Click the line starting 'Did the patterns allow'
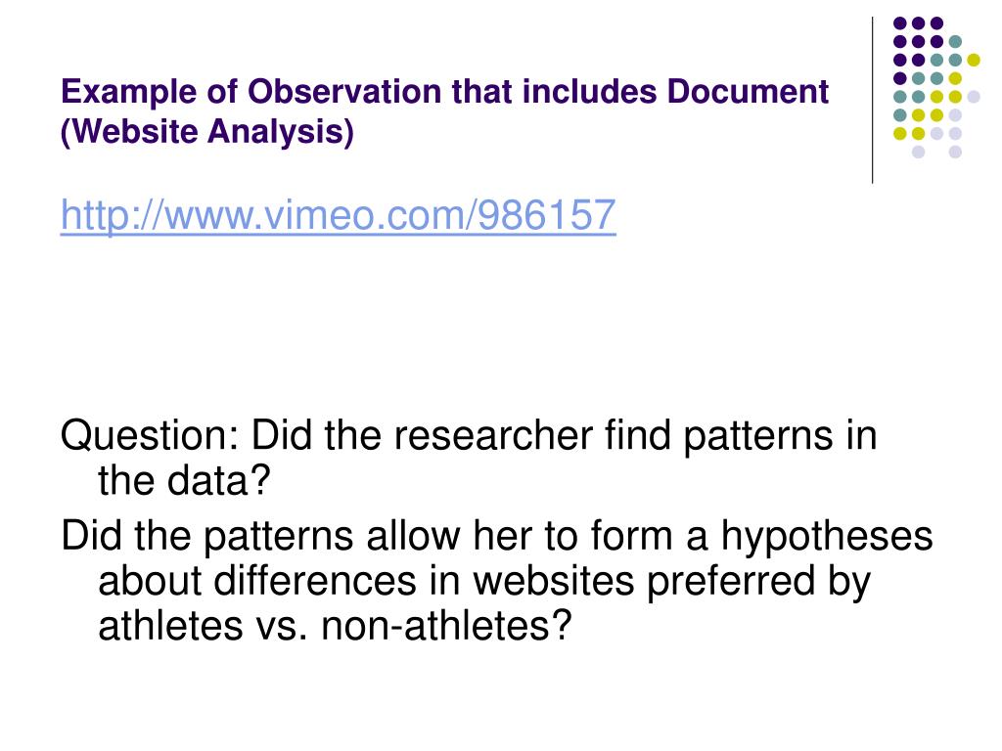 [x=496, y=537]
